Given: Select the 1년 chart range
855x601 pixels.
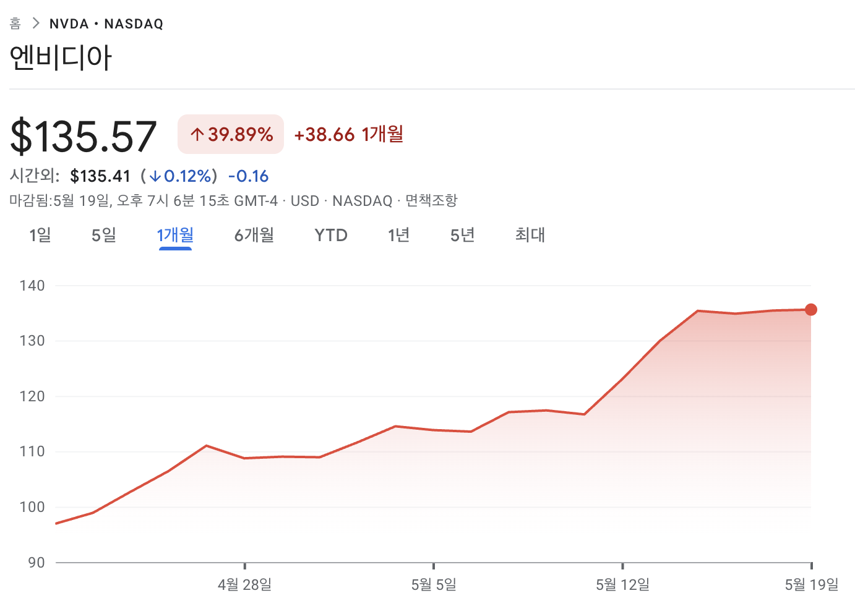Looking at the screenshot, I should click(x=398, y=235).
